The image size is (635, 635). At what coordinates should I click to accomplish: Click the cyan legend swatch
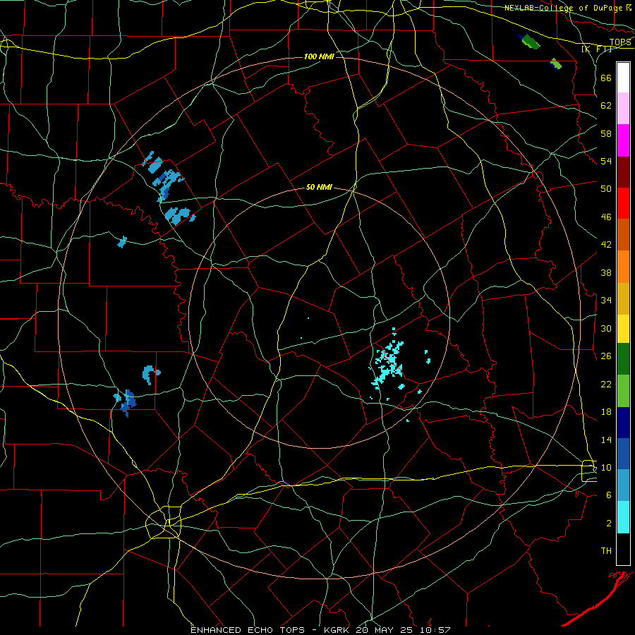pos(623,517)
